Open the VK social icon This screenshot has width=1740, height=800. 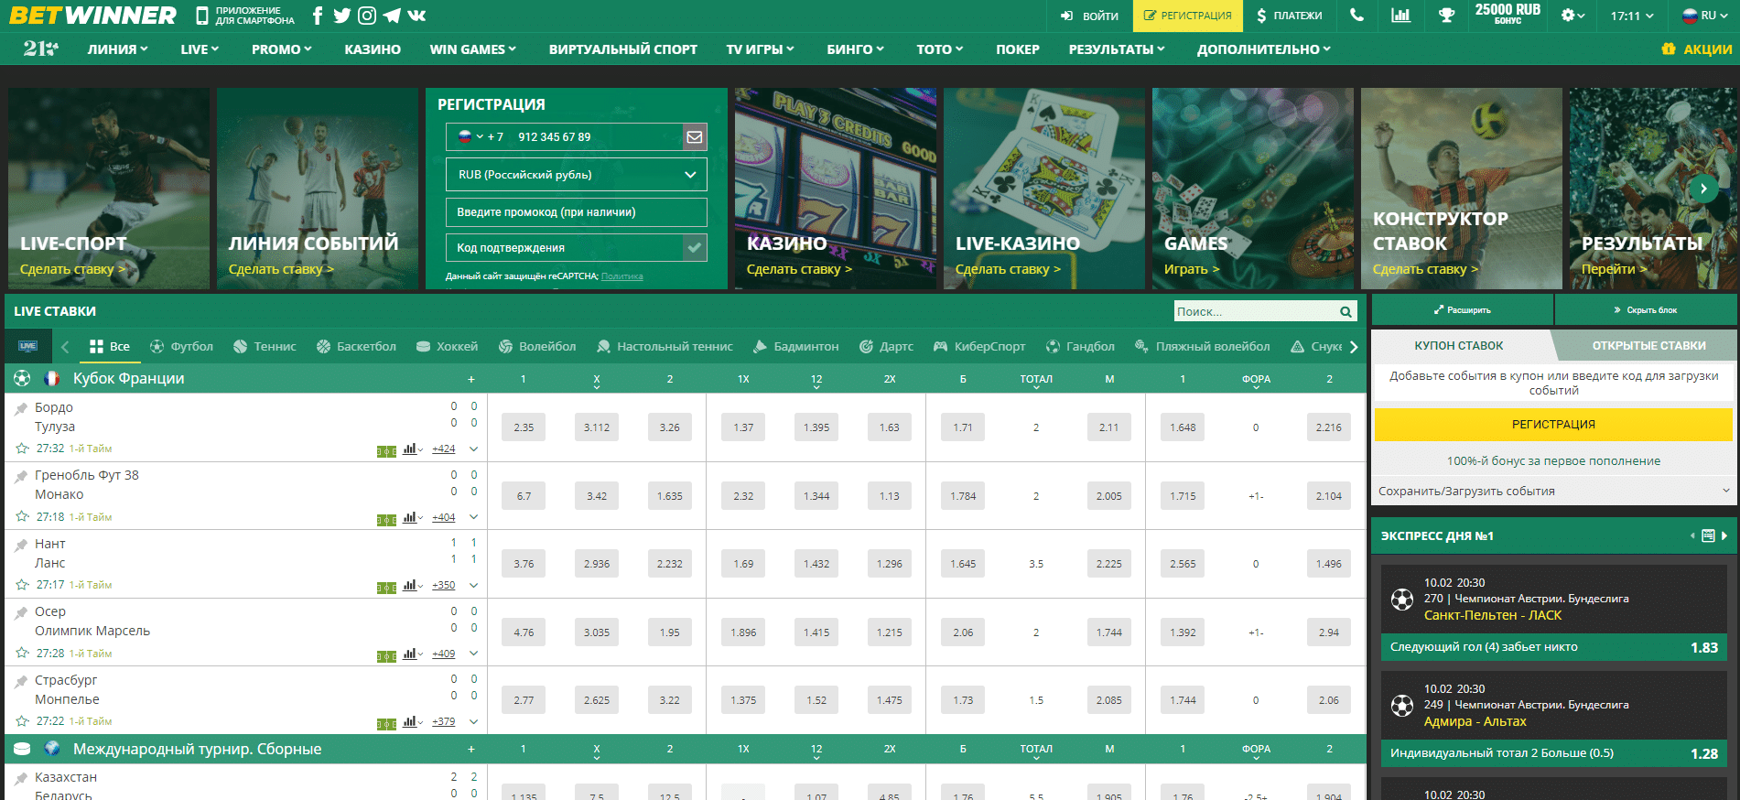(416, 16)
